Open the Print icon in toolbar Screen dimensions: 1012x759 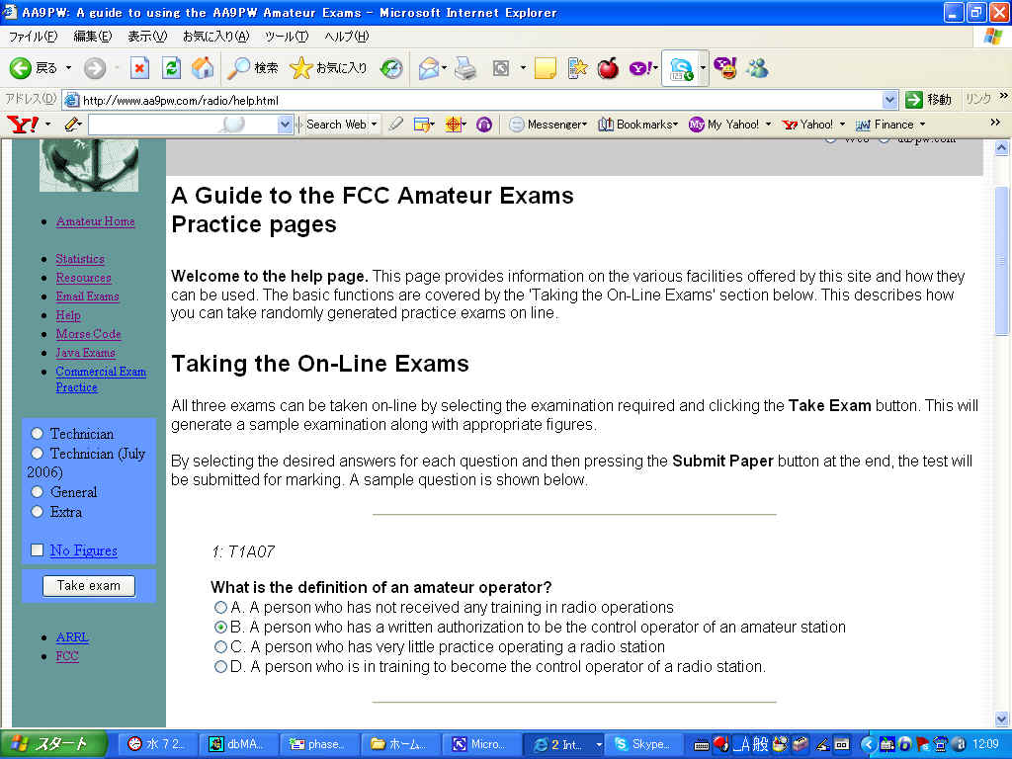[x=465, y=68]
